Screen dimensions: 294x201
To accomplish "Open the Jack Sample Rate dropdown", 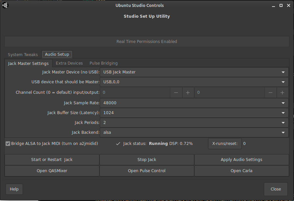I will pyautogui.click(x=194, y=103).
